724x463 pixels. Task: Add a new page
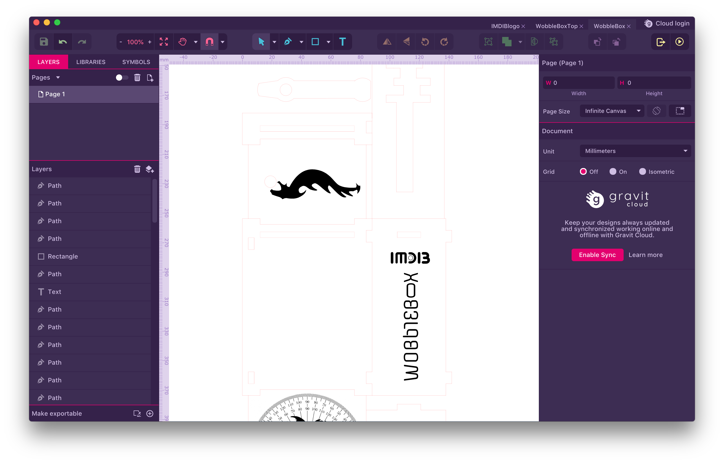[150, 78]
